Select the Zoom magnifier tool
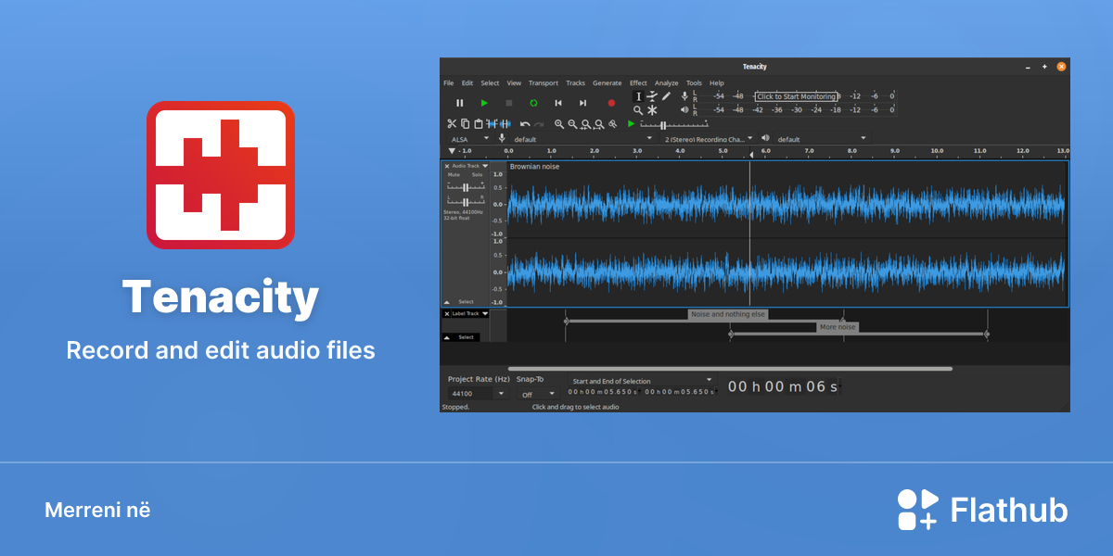This screenshot has width=1113, height=556. (x=638, y=110)
